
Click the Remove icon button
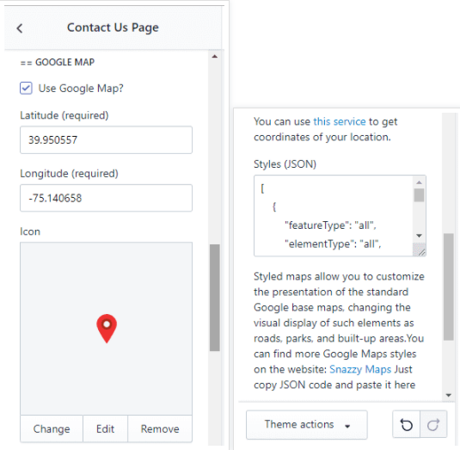(x=160, y=428)
